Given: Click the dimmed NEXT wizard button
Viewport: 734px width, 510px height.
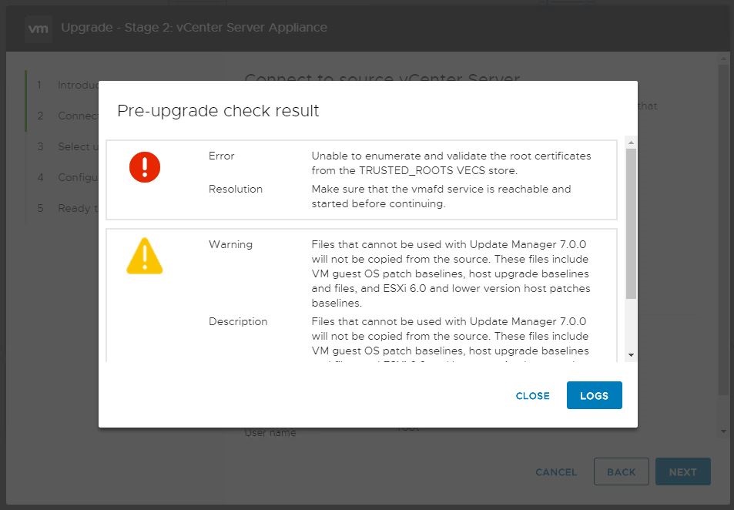Looking at the screenshot, I should tap(682, 471).
